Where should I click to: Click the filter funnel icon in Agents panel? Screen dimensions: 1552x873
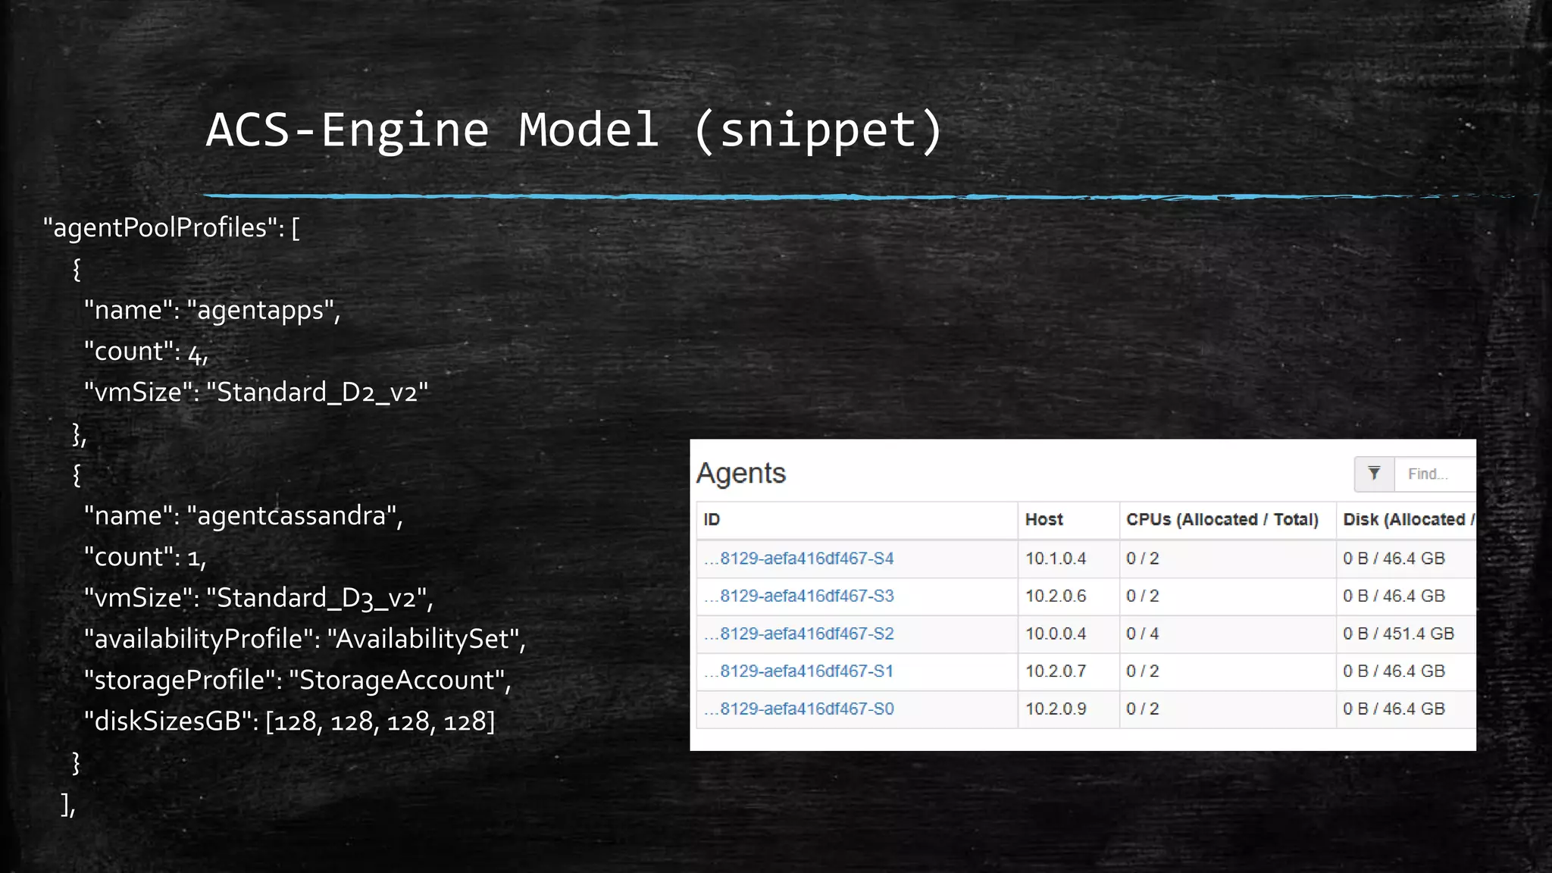[1374, 474]
